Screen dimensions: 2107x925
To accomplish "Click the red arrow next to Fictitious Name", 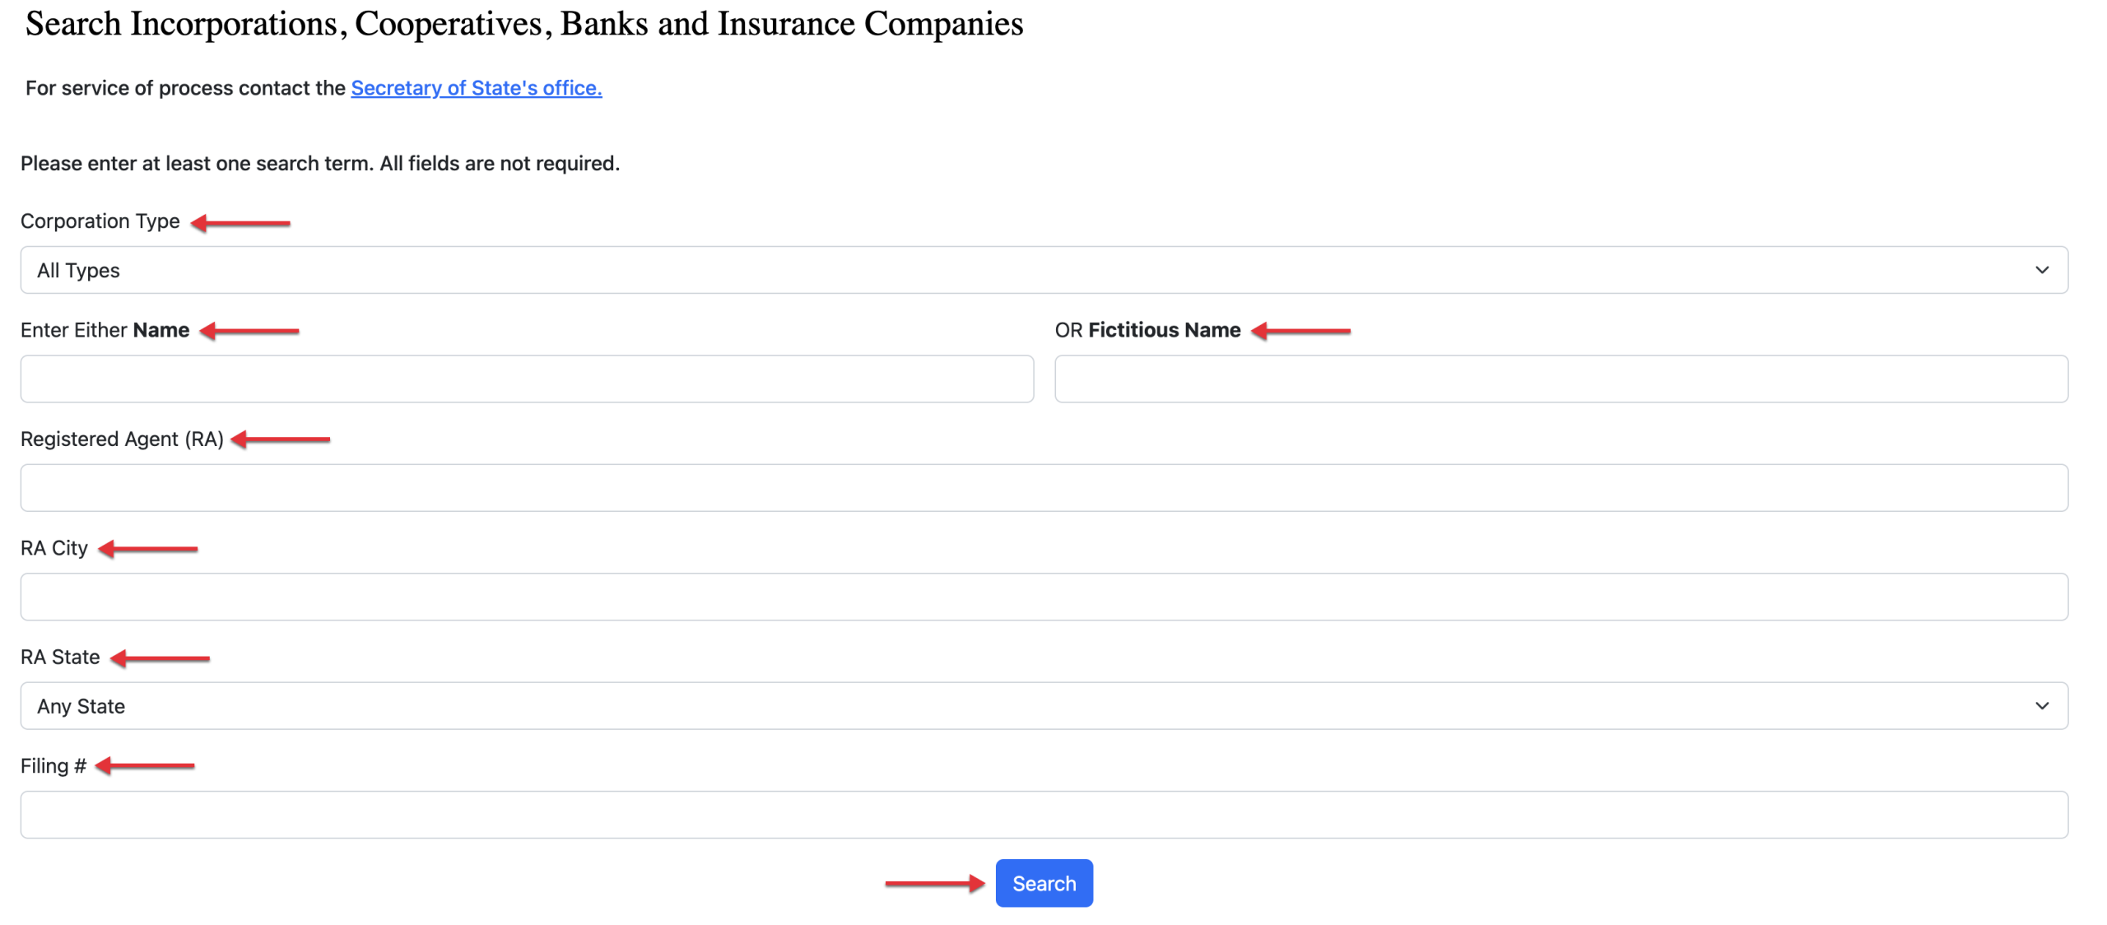I will 1300,331.
